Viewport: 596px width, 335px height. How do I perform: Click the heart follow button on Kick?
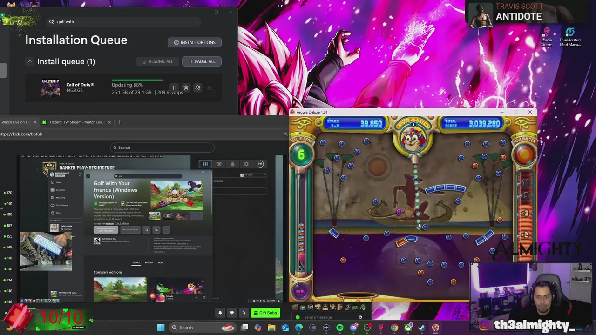click(x=232, y=313)
